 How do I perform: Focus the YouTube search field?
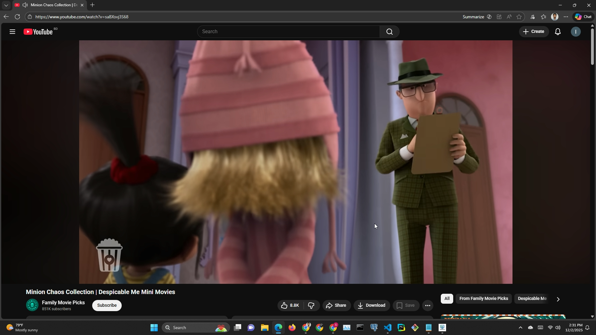pos(288,32)
